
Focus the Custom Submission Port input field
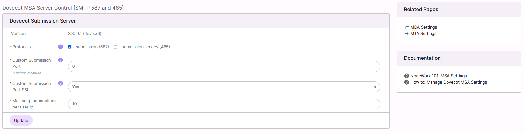(224, 66)
